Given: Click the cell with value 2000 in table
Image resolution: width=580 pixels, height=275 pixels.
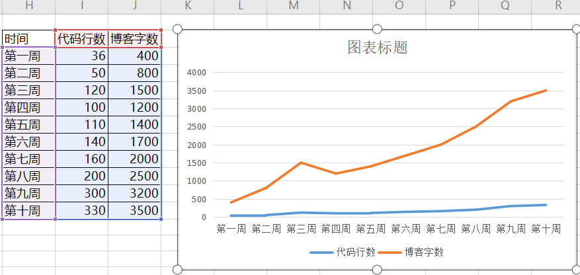Looking at the screenshot, I should click(135, 159).
